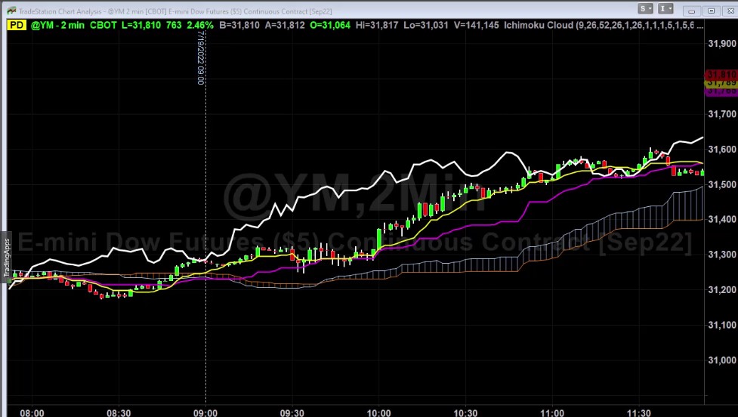
Task: Click the 31,200 price axis label
Action: click(722, 289)
